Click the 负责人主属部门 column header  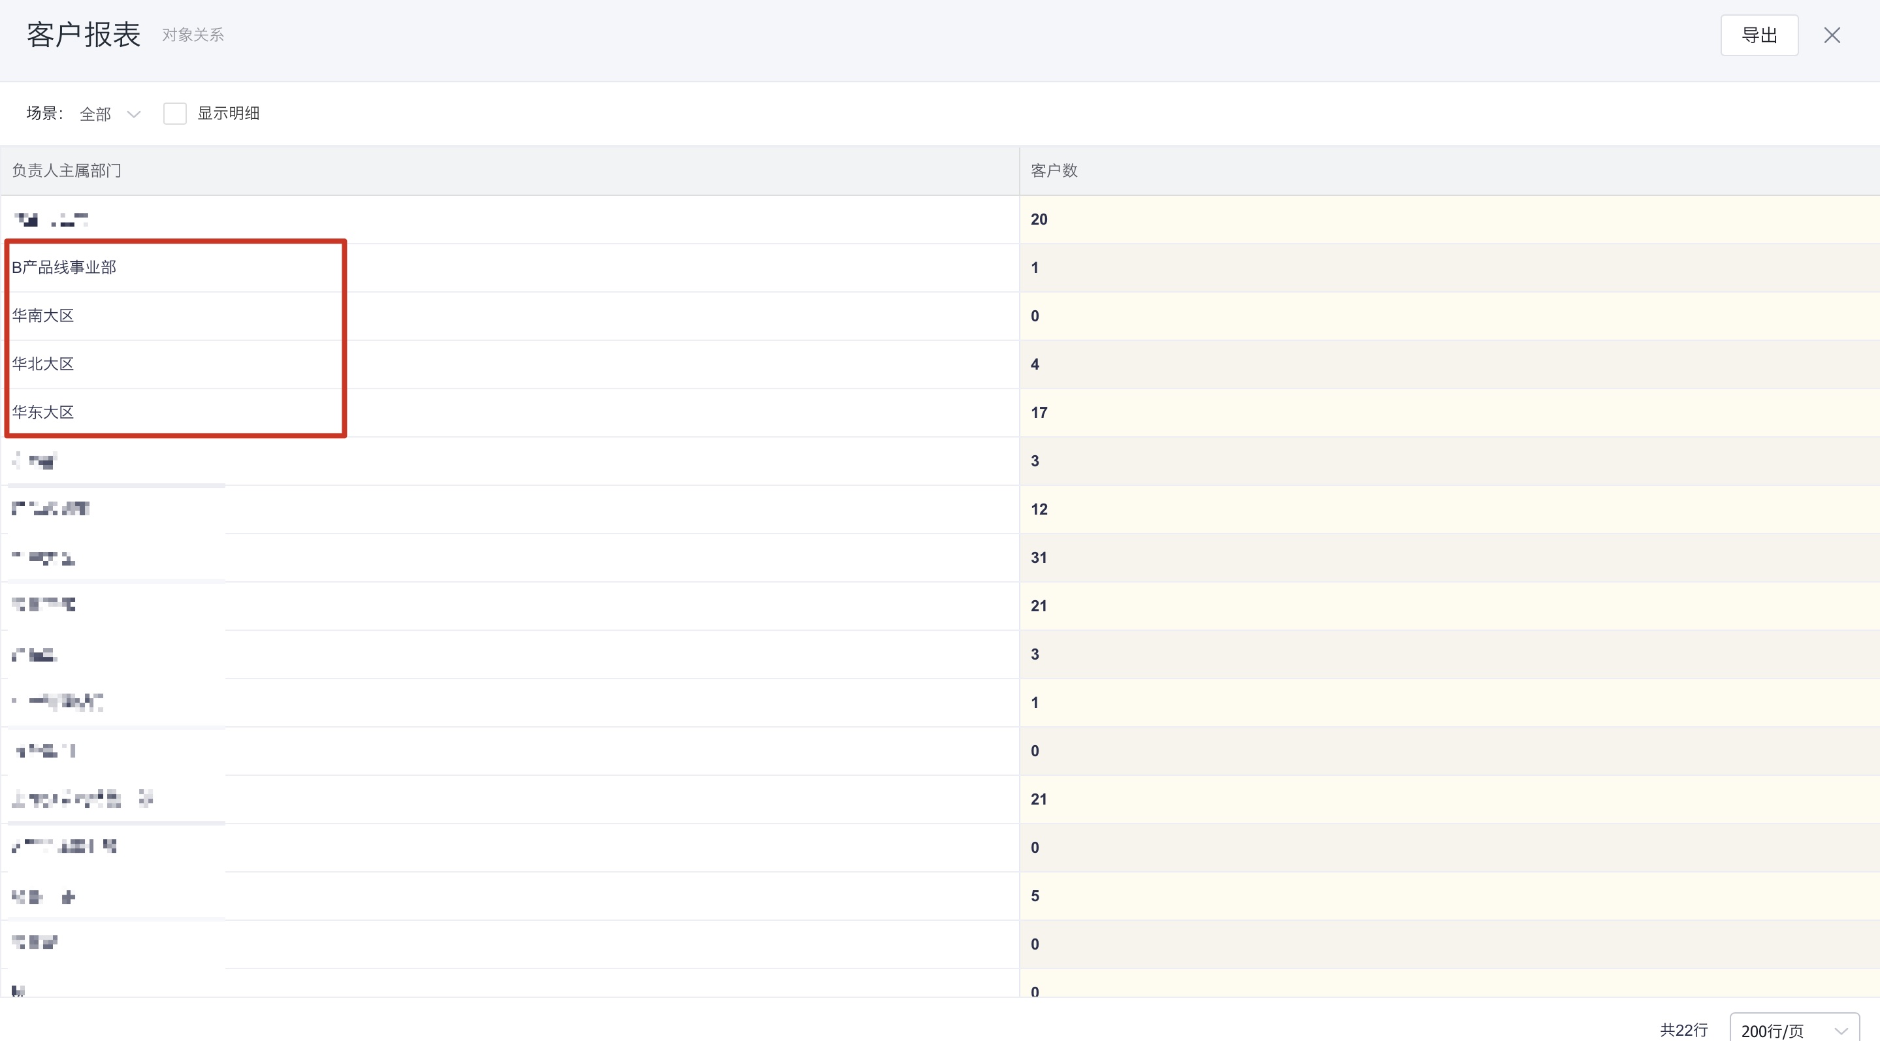coord(67,170)
